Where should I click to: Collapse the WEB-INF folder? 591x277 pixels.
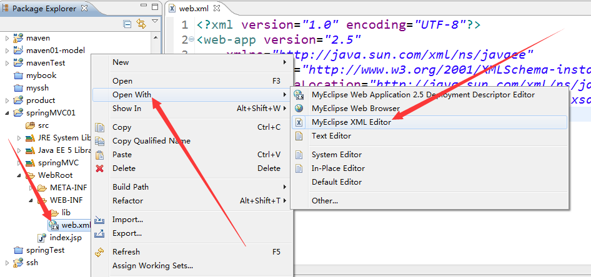coord(31,200)
